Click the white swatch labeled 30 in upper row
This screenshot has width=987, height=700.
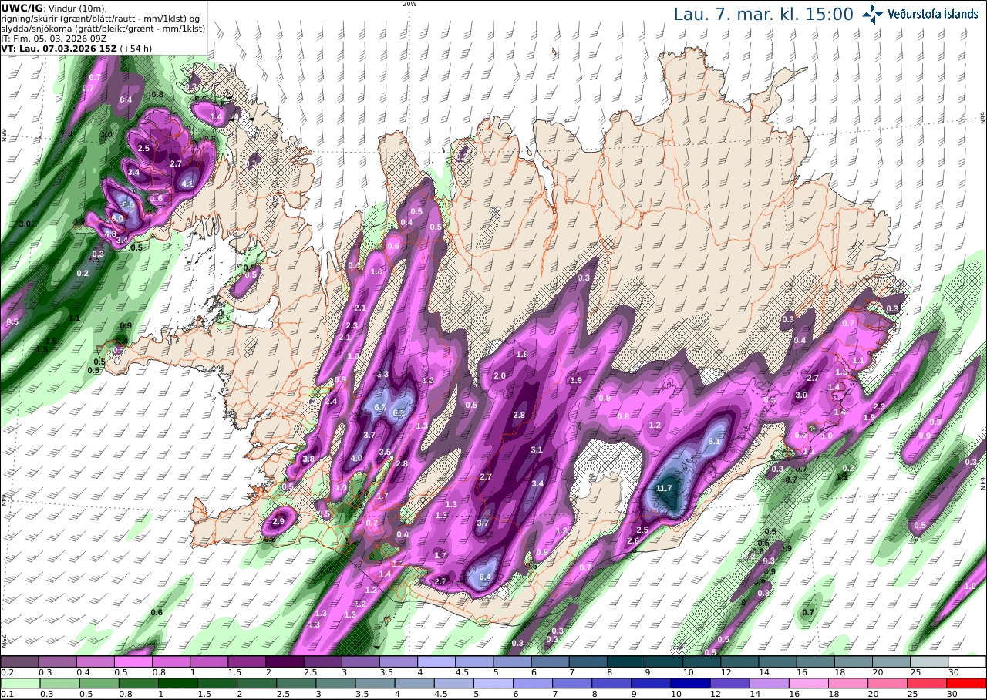[967, 661]
